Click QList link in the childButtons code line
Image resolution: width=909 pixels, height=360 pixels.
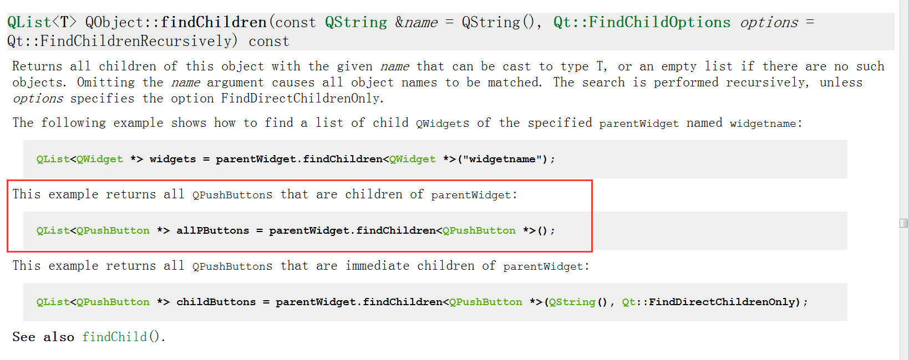(53, 302)
